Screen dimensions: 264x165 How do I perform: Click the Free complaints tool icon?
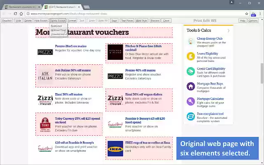(x=191, y=116)
